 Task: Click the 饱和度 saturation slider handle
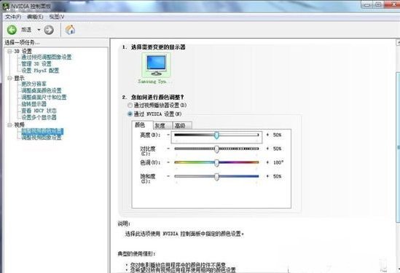(x=216, y=176)
